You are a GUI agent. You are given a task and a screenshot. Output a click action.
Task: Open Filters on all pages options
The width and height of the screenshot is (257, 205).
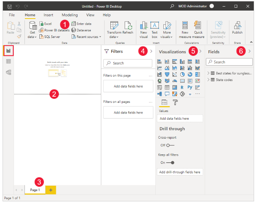151,102
